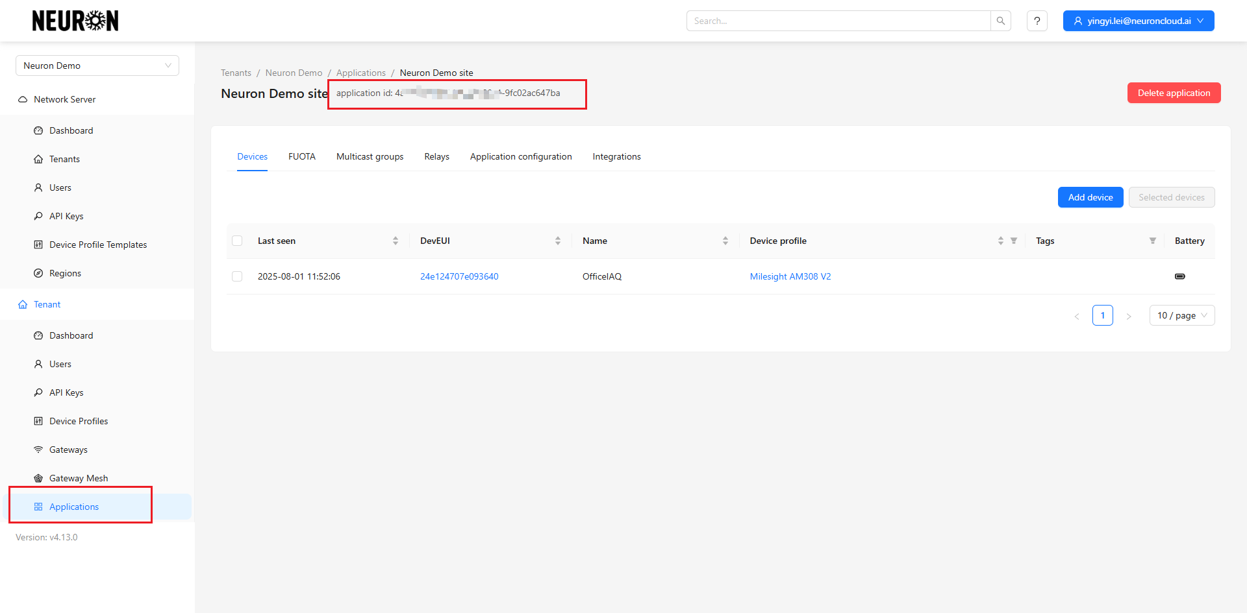Screen dimensions: 1247x613
Task: Toggle the select-all devices checkbox
Action: 237,241
